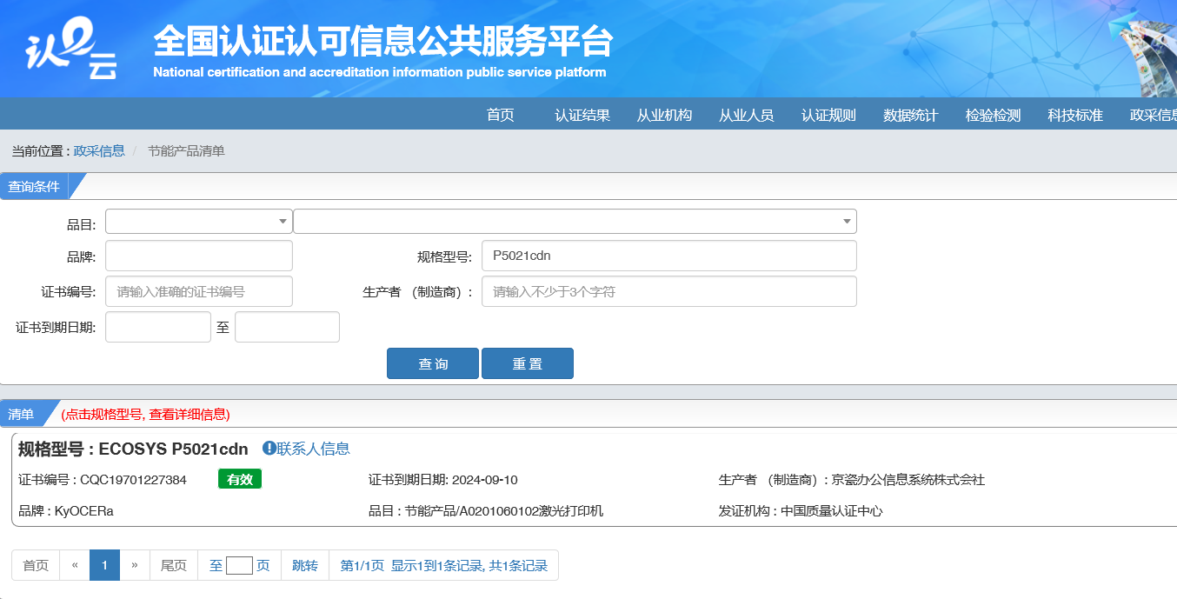Click the next page » button

click(135, 565)
